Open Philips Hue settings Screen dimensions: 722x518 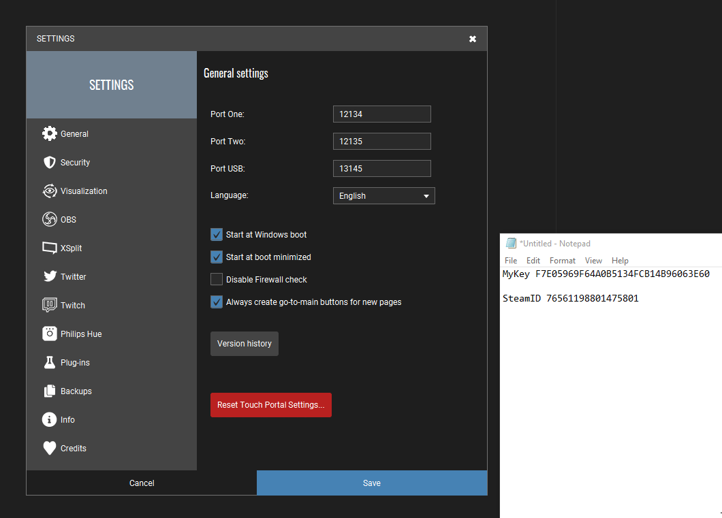pos(112,334)
